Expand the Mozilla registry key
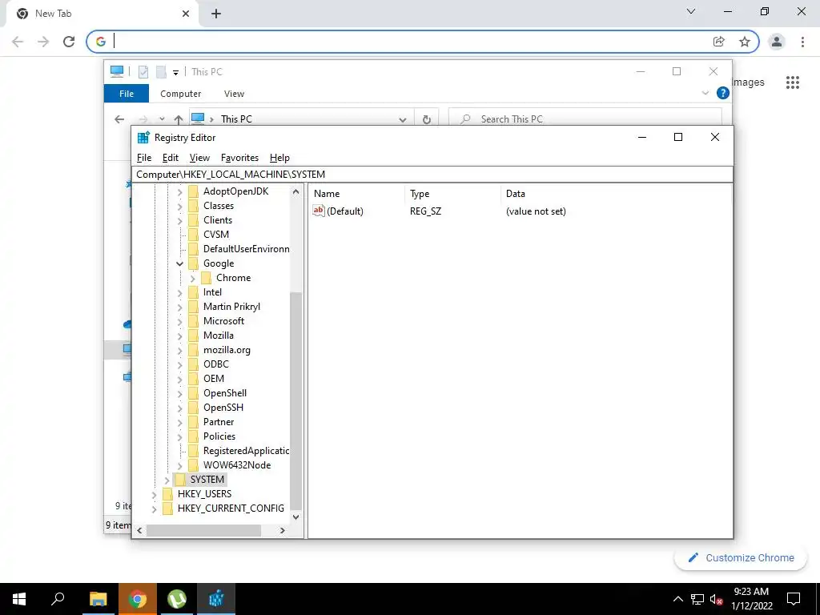The height and width of the screenshot is (615, 820). (x=179, y=336)
